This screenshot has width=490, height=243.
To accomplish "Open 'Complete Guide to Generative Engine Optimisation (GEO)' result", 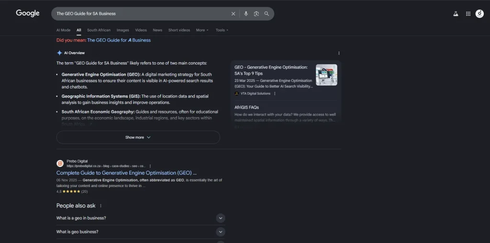I will (126, 173).
